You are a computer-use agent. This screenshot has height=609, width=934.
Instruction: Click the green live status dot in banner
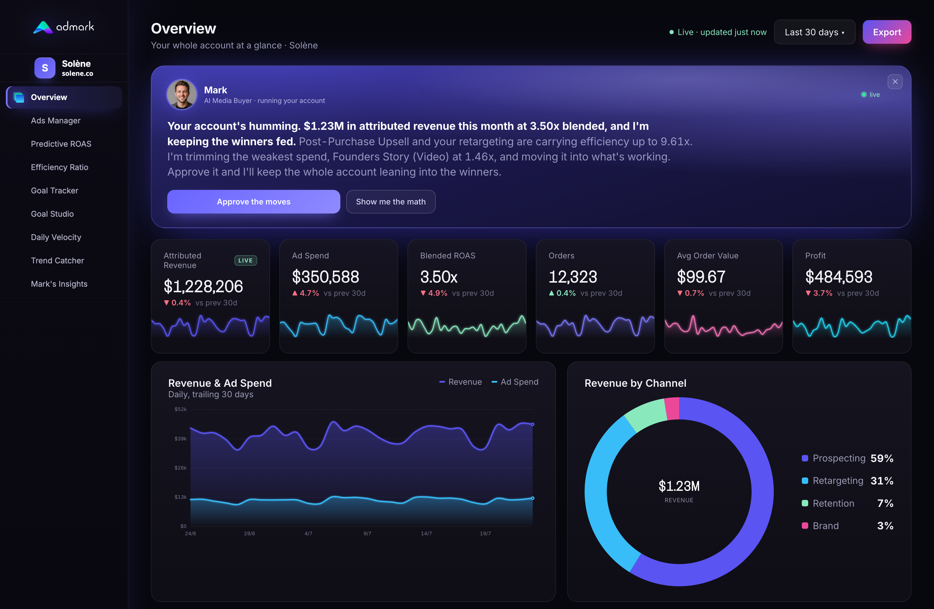pyautogui.click(x=863, y=94)
